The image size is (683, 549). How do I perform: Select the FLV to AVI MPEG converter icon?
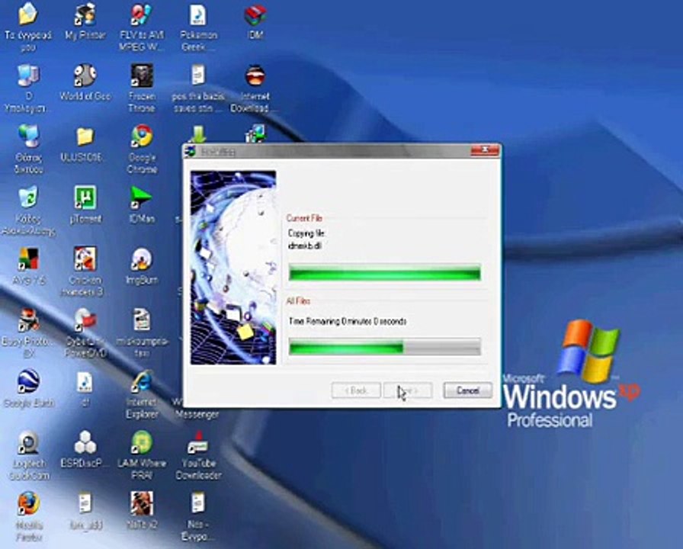142,14
